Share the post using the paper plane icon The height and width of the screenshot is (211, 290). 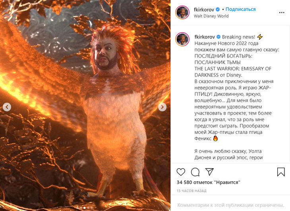[209, 172]
